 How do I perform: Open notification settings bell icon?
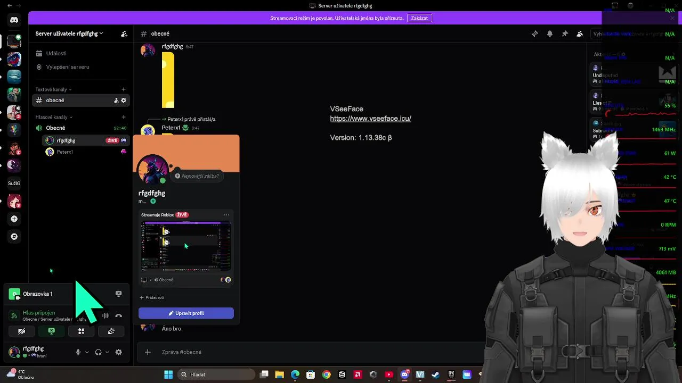[x=550, y=34]
